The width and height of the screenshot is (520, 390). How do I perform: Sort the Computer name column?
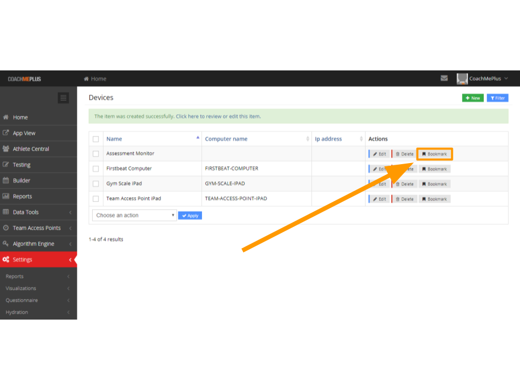coord(308,139)
